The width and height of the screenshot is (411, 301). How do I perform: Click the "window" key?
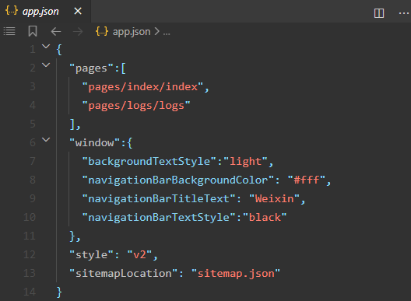point(94,143)
